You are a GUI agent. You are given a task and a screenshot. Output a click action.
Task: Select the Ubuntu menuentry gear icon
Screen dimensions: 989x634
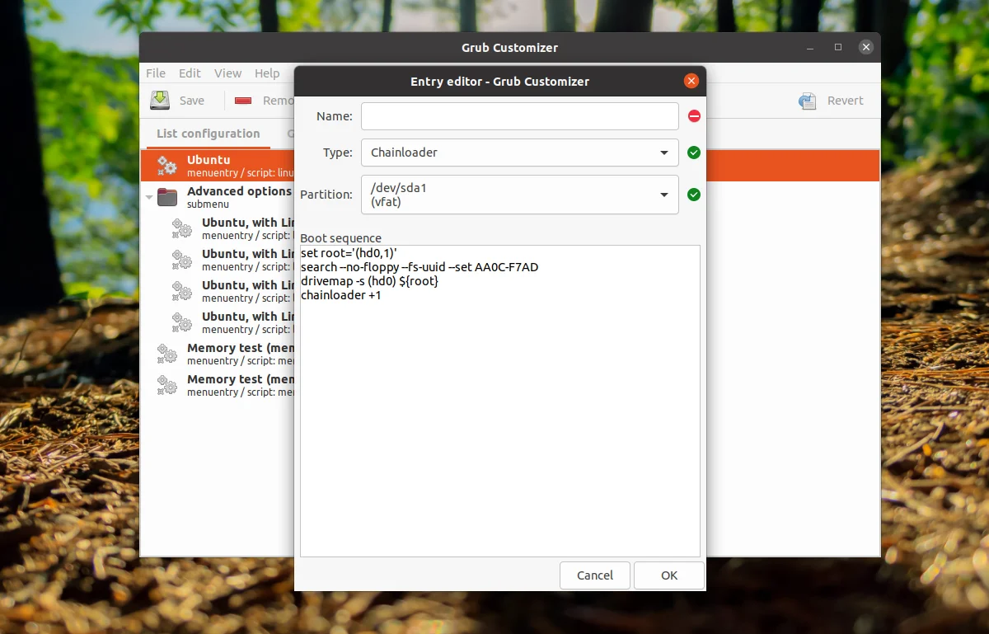tap(167, 166)
